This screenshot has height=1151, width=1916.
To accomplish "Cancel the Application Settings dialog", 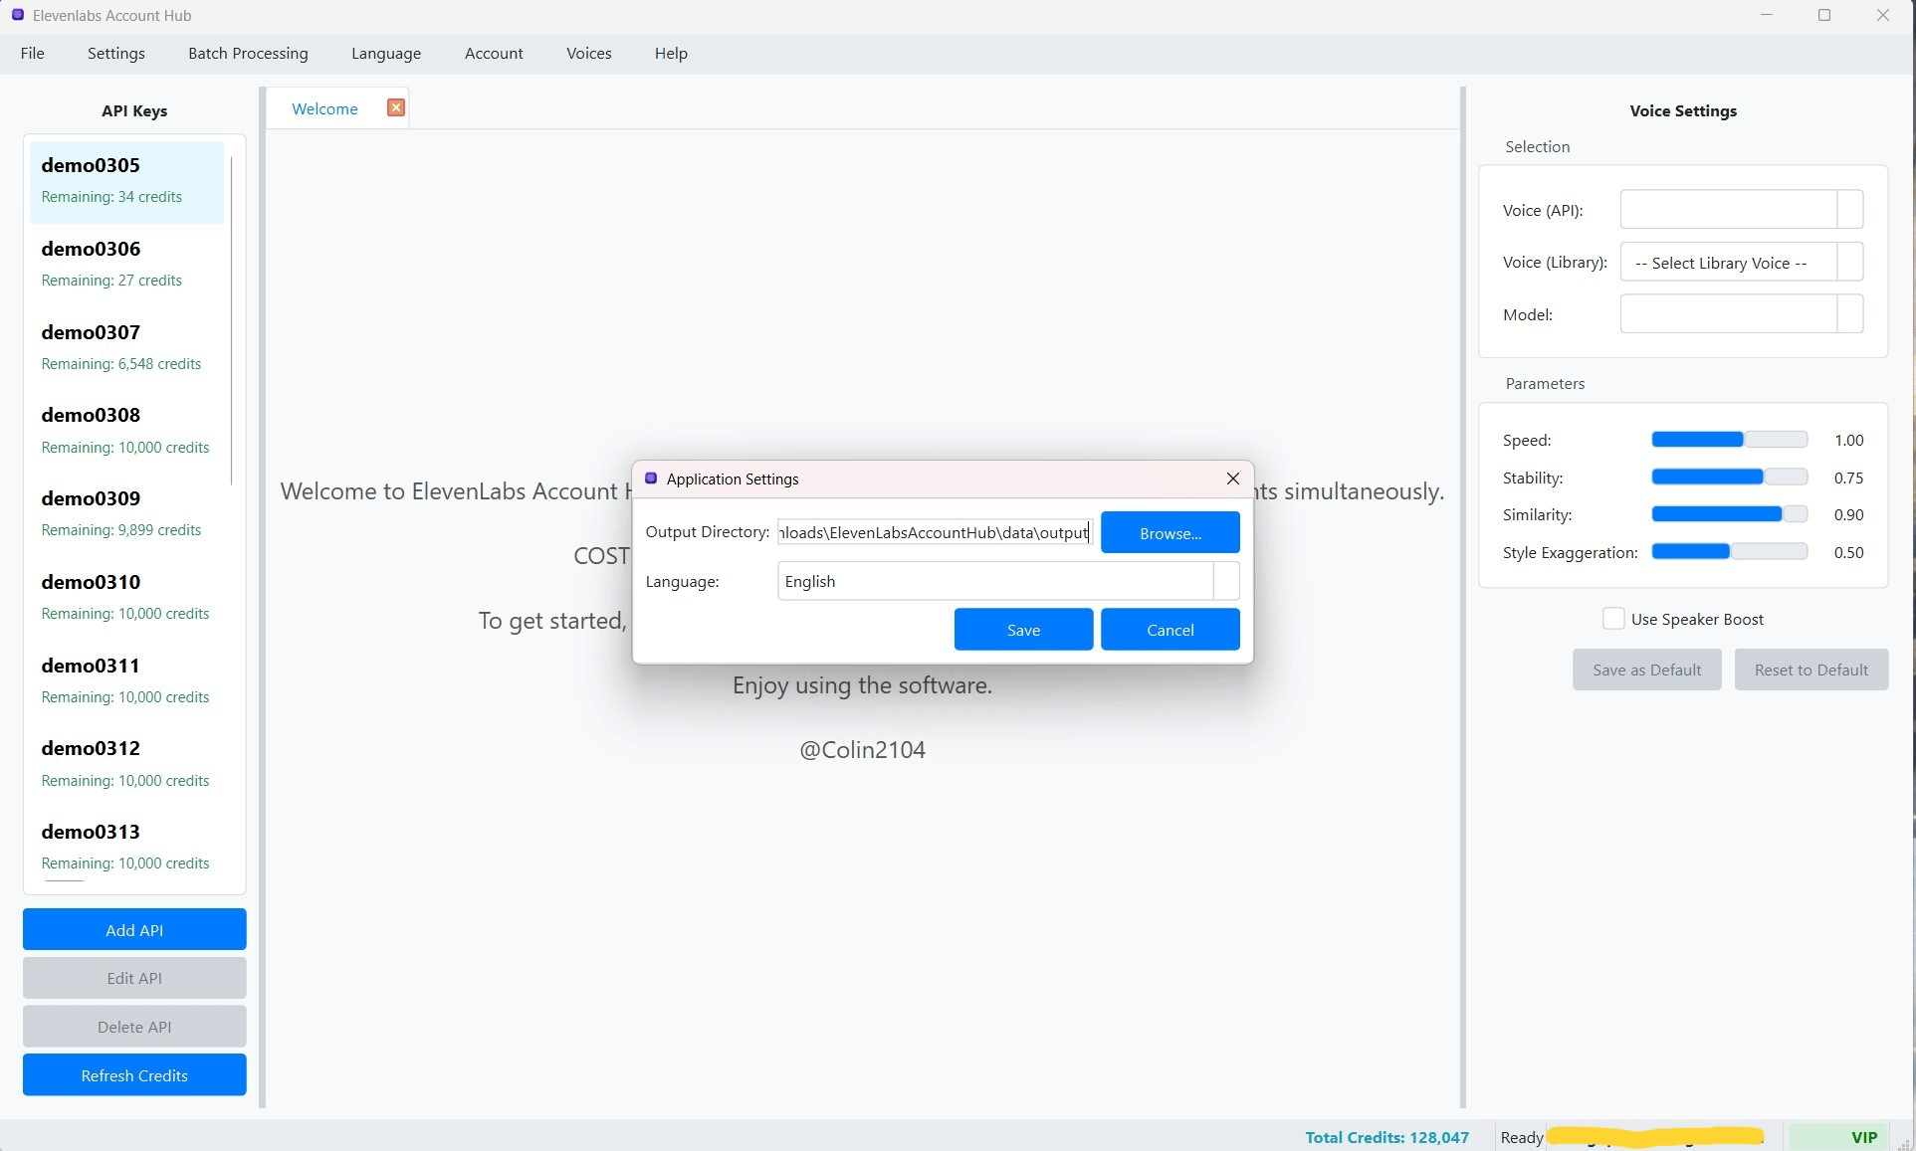I will point(1171,630).
